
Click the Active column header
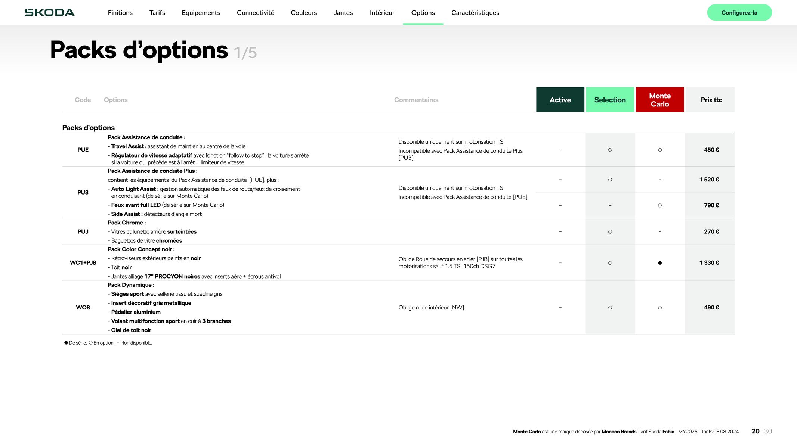click(x=560, y=100)
